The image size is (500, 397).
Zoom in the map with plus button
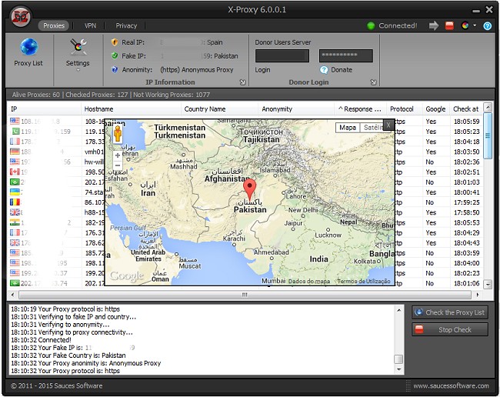(118, 155)
